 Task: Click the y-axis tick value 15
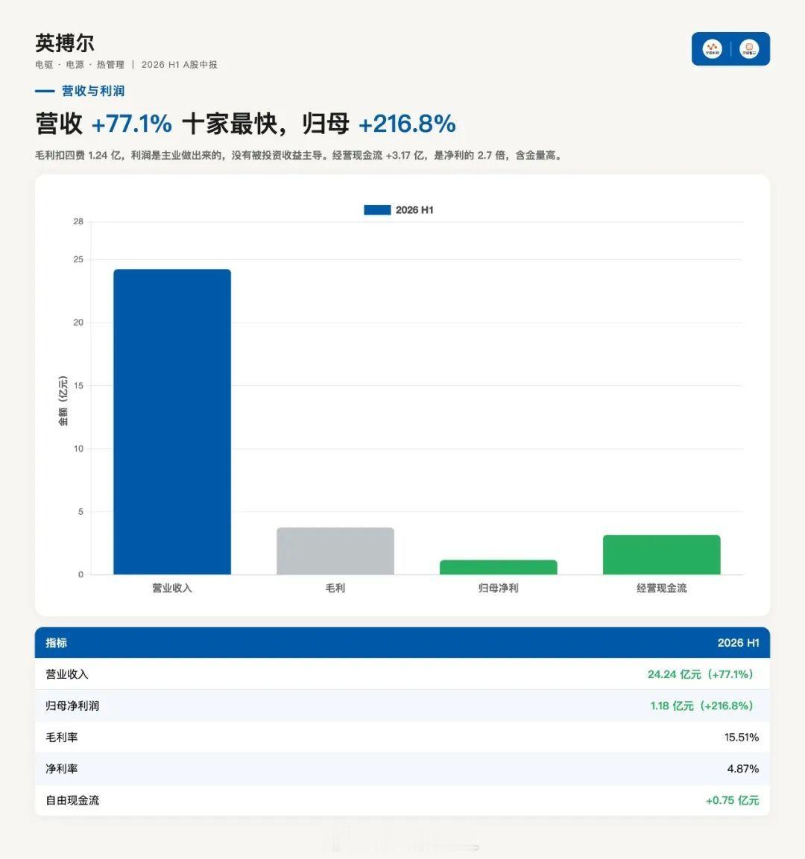tap(78, 385)
